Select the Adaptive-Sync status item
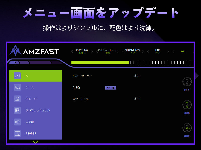Viewport: 201px width, 150px height. click(x=132, y=51)
